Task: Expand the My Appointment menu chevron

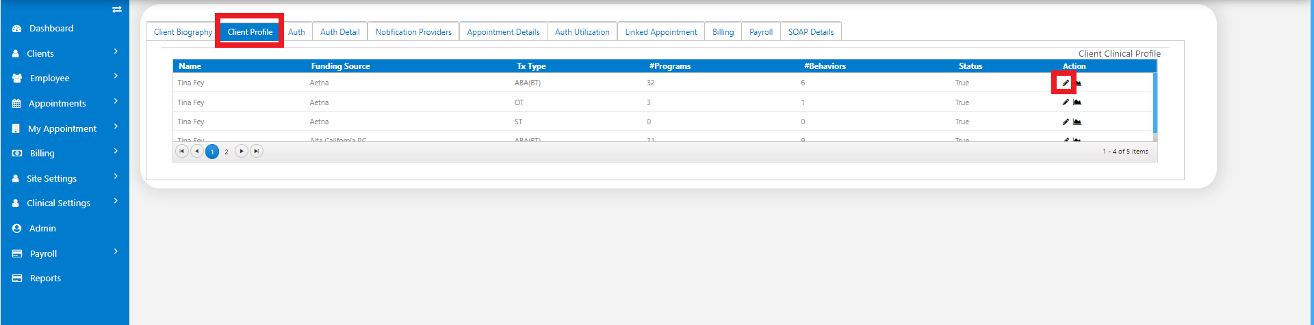Action: pyautogui.click(x=116, y=127)
